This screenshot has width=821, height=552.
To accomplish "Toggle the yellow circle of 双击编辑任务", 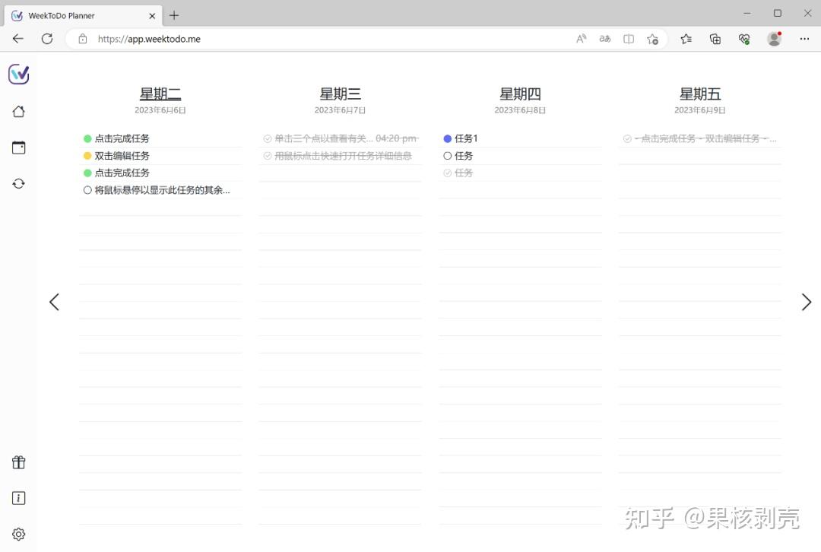I will pyautogui.click(x=87, y=156).
